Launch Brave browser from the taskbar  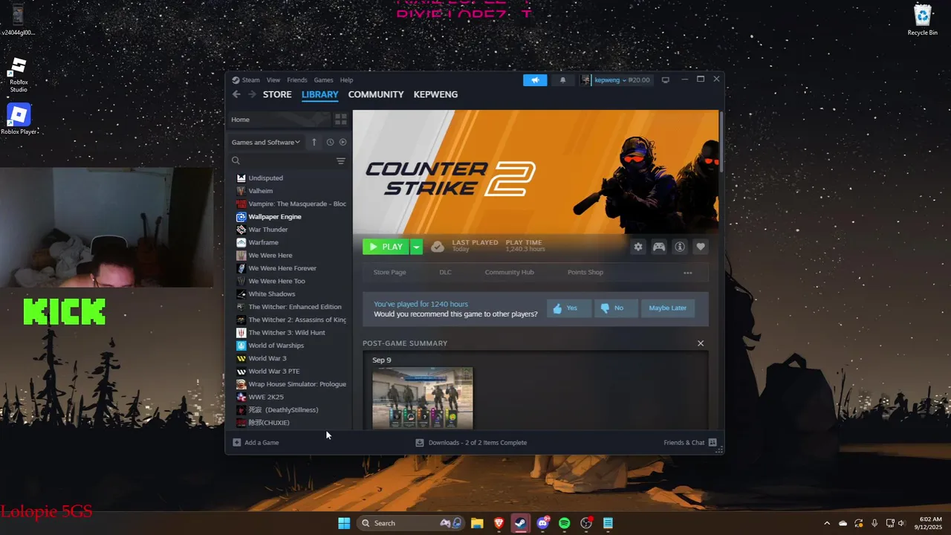pyautogui.click(x=499, y=523)
